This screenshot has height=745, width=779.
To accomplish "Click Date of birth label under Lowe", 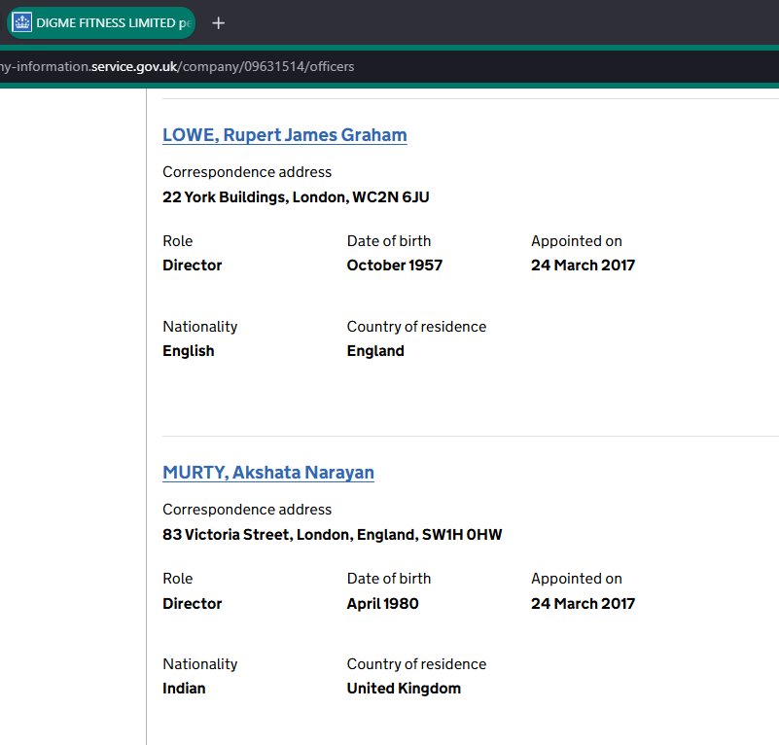I will (388, 241).
